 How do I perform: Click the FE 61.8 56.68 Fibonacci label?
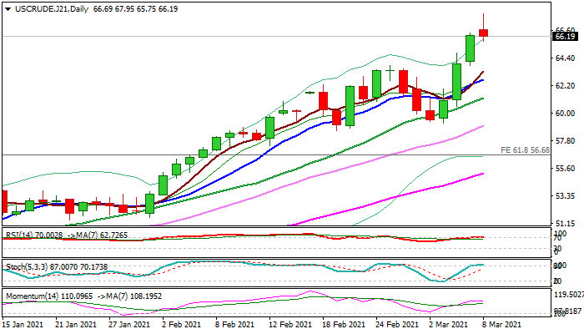coord(525,149)
